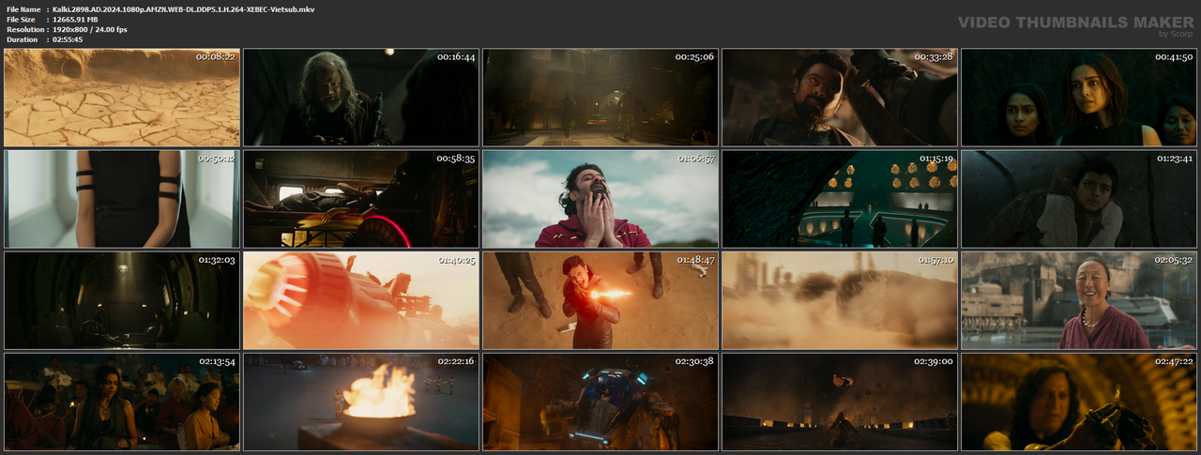1201x455 pixels.
Task: Select the thumbnail timestamped 00:41:50
Action: click(x=1078, y=98)
